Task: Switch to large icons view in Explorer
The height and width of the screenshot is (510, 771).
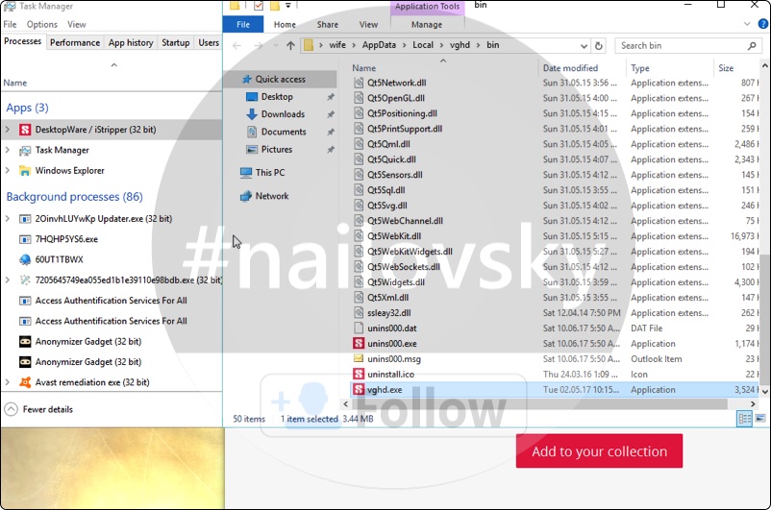Action: tap(760, 419)
